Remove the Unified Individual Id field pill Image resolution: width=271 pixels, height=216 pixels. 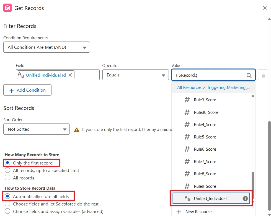(x=70, y=75)
